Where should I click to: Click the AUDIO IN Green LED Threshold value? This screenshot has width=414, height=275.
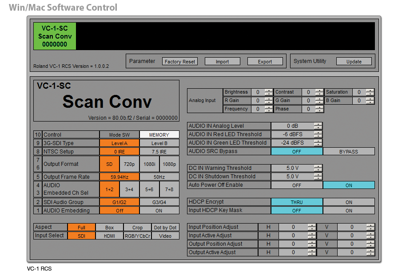point(293,143)
